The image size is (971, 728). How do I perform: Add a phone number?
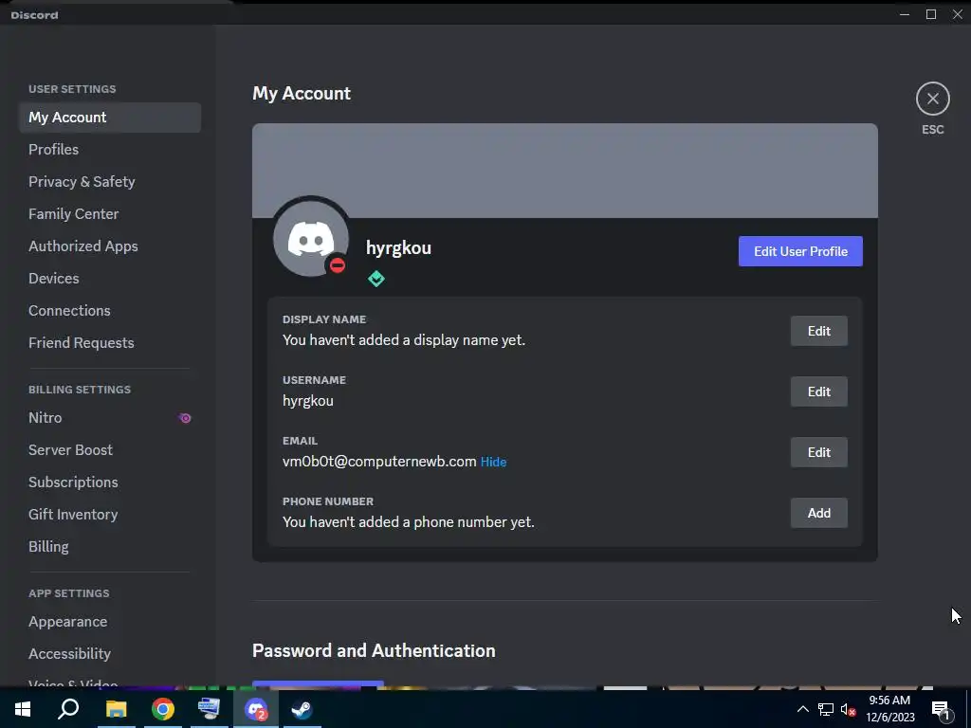(x=818, y=513)
